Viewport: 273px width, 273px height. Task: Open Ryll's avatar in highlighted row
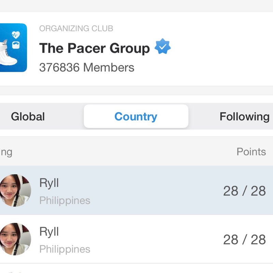point(14,190)
